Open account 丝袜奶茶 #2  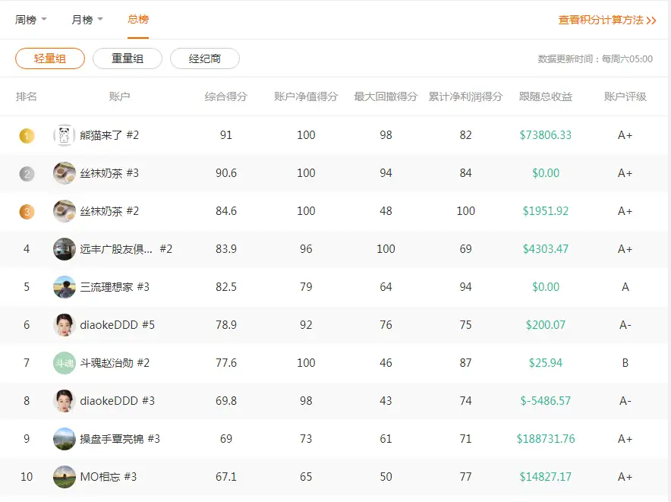109,211
